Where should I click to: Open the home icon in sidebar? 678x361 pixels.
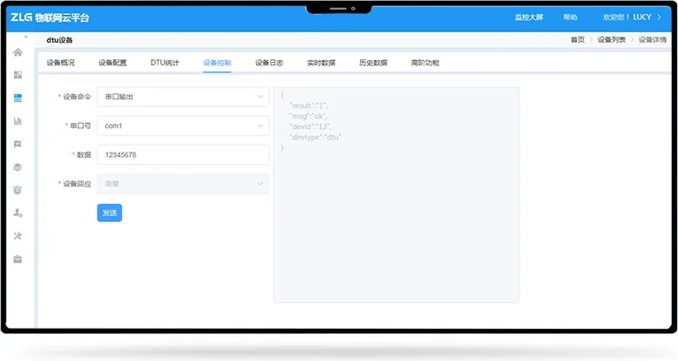coord(17,52)
